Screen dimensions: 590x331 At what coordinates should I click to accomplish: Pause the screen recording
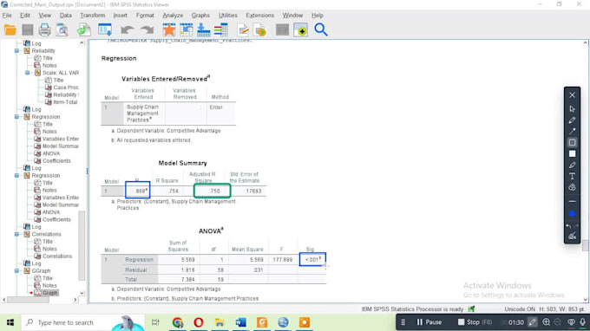tap(429, 322)
